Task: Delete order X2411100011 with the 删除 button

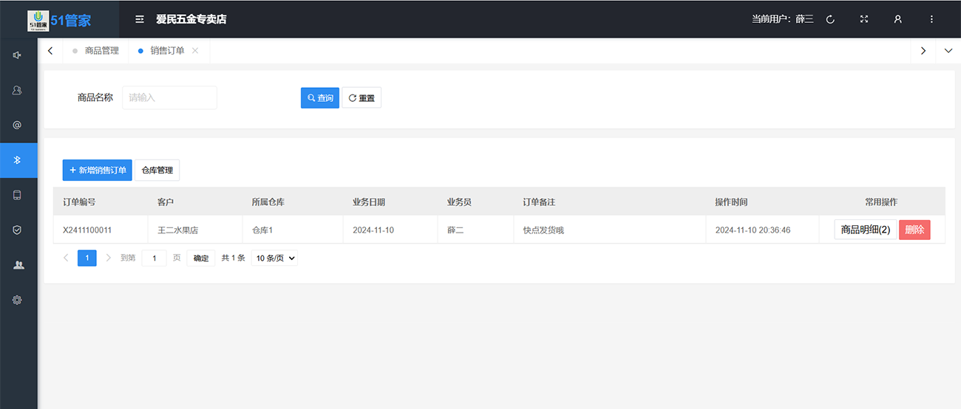Action: (914, 230)
